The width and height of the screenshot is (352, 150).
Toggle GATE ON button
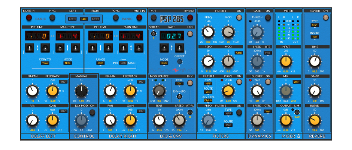[268, 18]
